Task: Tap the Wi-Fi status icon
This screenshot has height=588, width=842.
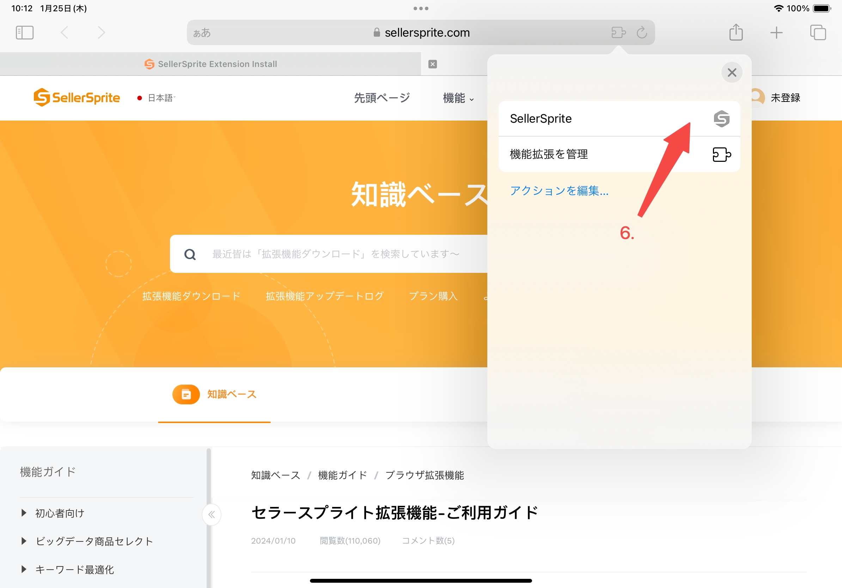Action: click(x=778, y=8)
